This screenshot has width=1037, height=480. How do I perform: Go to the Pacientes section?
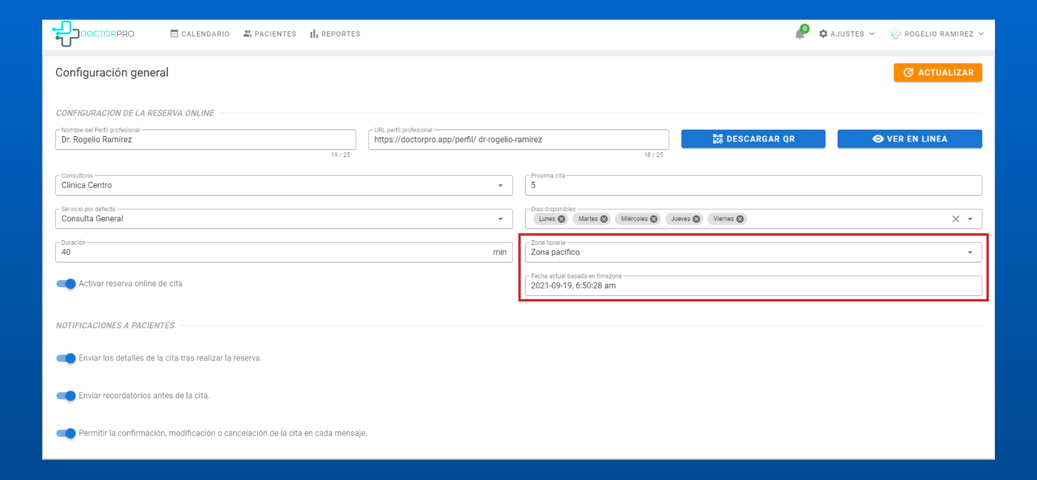pos(270,34)
